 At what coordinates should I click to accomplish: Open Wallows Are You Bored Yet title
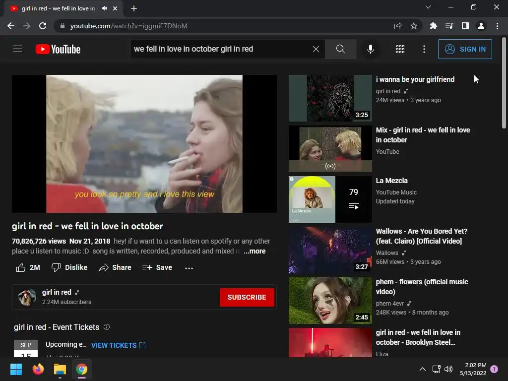click(422, 236)
